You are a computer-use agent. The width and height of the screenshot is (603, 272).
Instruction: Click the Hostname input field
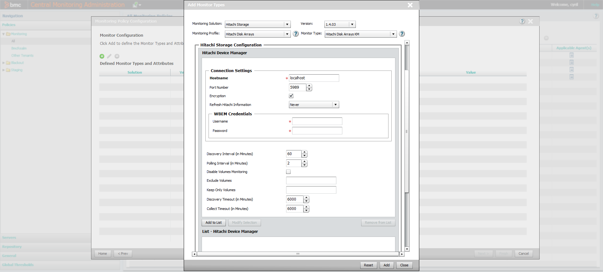[x=314, y=78]
